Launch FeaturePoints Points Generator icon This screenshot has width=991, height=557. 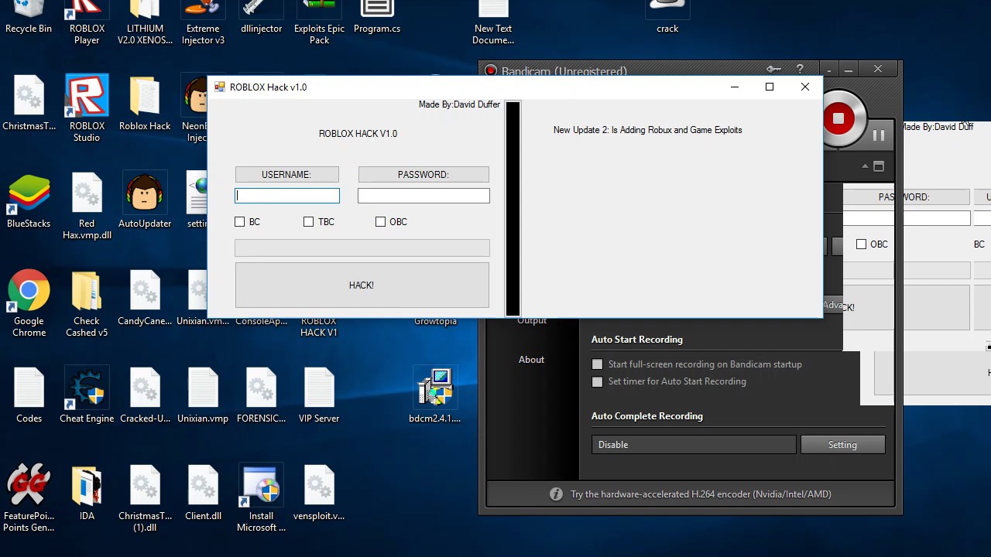coord(29,498)
